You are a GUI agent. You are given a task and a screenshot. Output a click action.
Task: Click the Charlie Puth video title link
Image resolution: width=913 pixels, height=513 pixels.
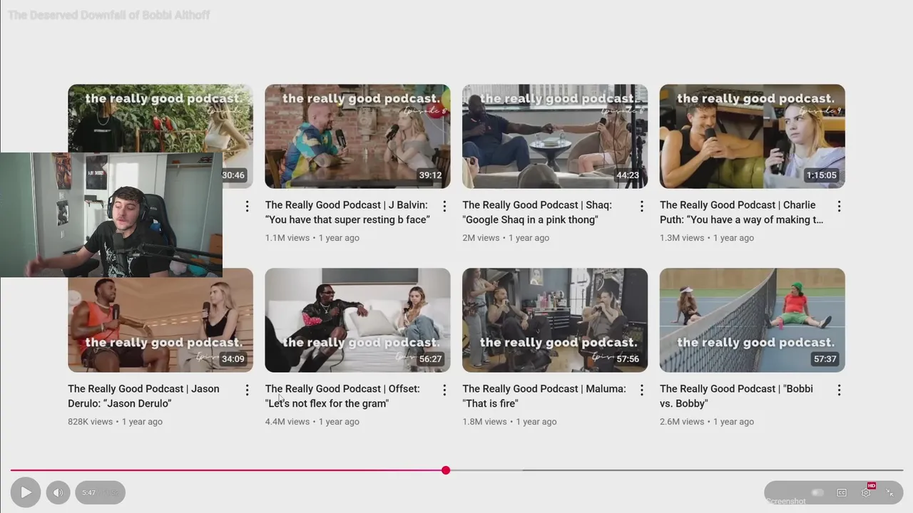[x=741, y=212]
